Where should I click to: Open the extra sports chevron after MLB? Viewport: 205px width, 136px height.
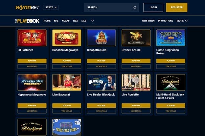pos(92,21)
